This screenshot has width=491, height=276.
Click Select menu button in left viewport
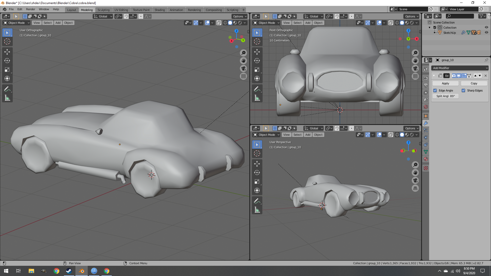pyautogui.click(x=48, y=23)
